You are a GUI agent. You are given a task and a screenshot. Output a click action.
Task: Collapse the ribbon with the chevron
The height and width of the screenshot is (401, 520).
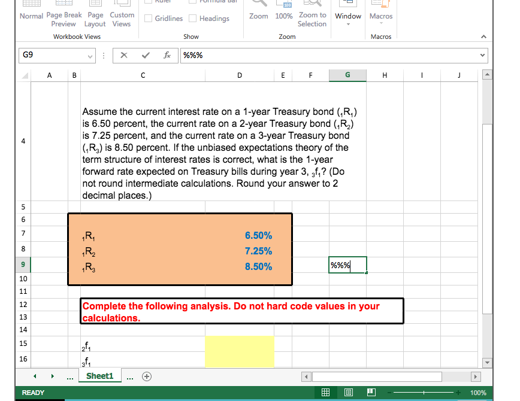click(483, 37)
